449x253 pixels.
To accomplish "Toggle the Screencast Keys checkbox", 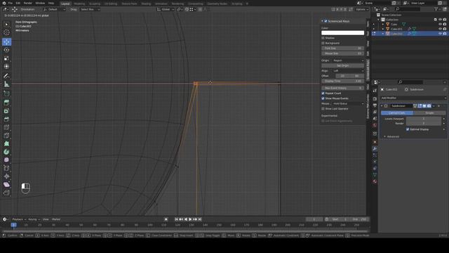I will (326, 21).
